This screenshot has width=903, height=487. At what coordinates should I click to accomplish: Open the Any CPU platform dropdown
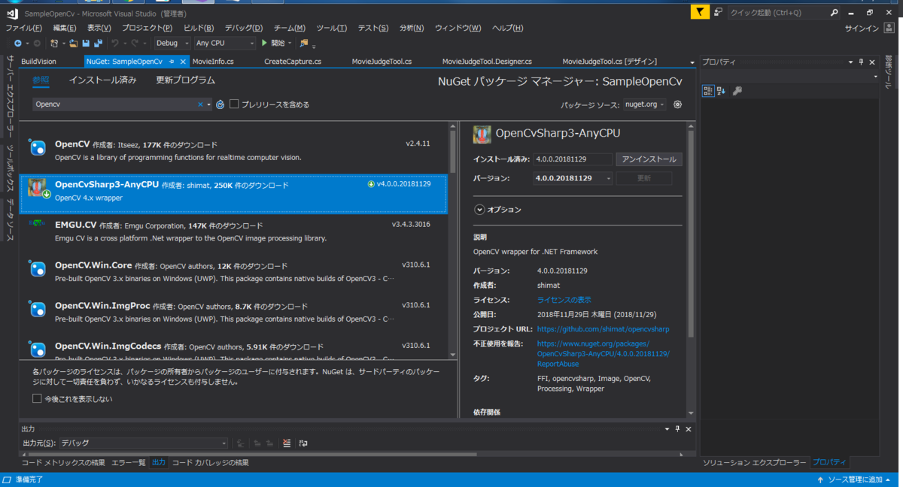(x=224, y=43)
